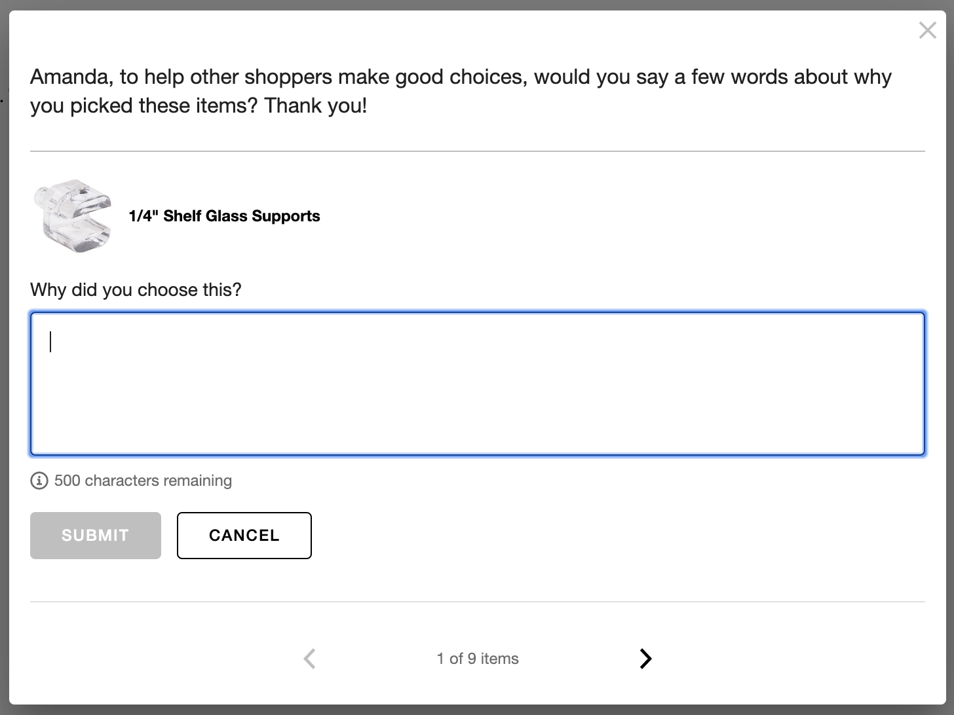Screen dimensions: 954x715
Task: Click the info icon beside characters remaining
Action: (x=39, y=481)
